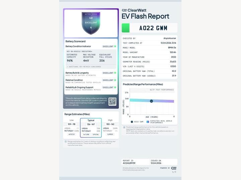Click the AO22 GWM marker on the chart
The image size is (241, 180).
(x=151, y=101)
